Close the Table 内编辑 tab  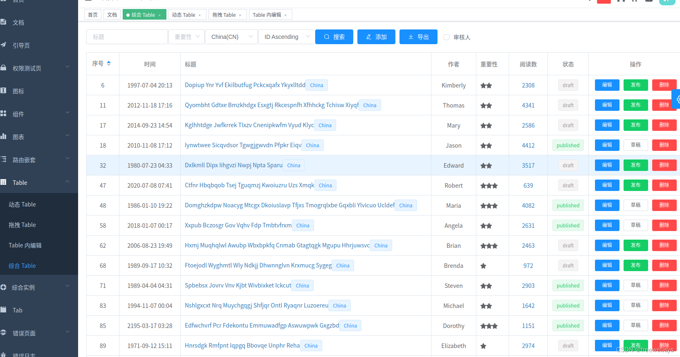pos(285,15)
